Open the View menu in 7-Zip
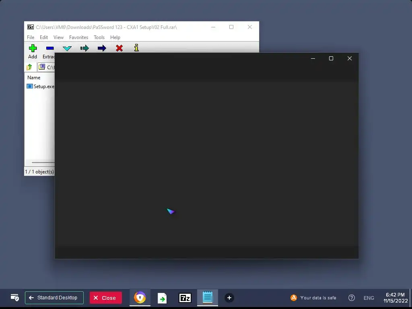412x309 pixels. (x=59, y=37)
